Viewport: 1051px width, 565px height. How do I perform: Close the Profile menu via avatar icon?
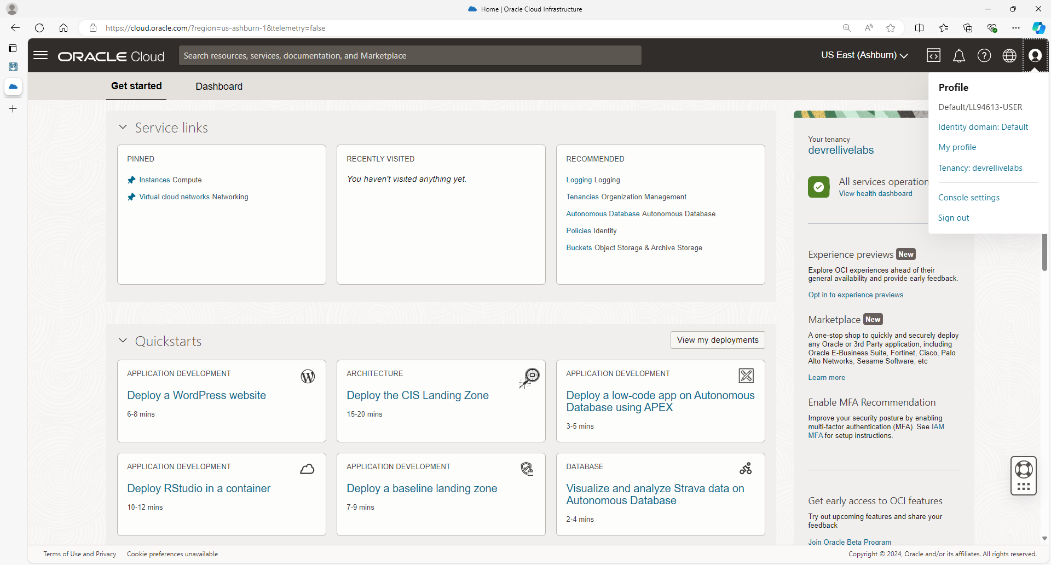(1035, 55)
